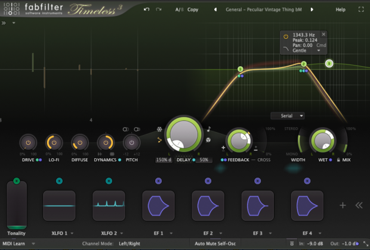Viewport: 370px width, 250px height.
Task: Open the Serial filter routing dropdown
Action: (288, 116)
